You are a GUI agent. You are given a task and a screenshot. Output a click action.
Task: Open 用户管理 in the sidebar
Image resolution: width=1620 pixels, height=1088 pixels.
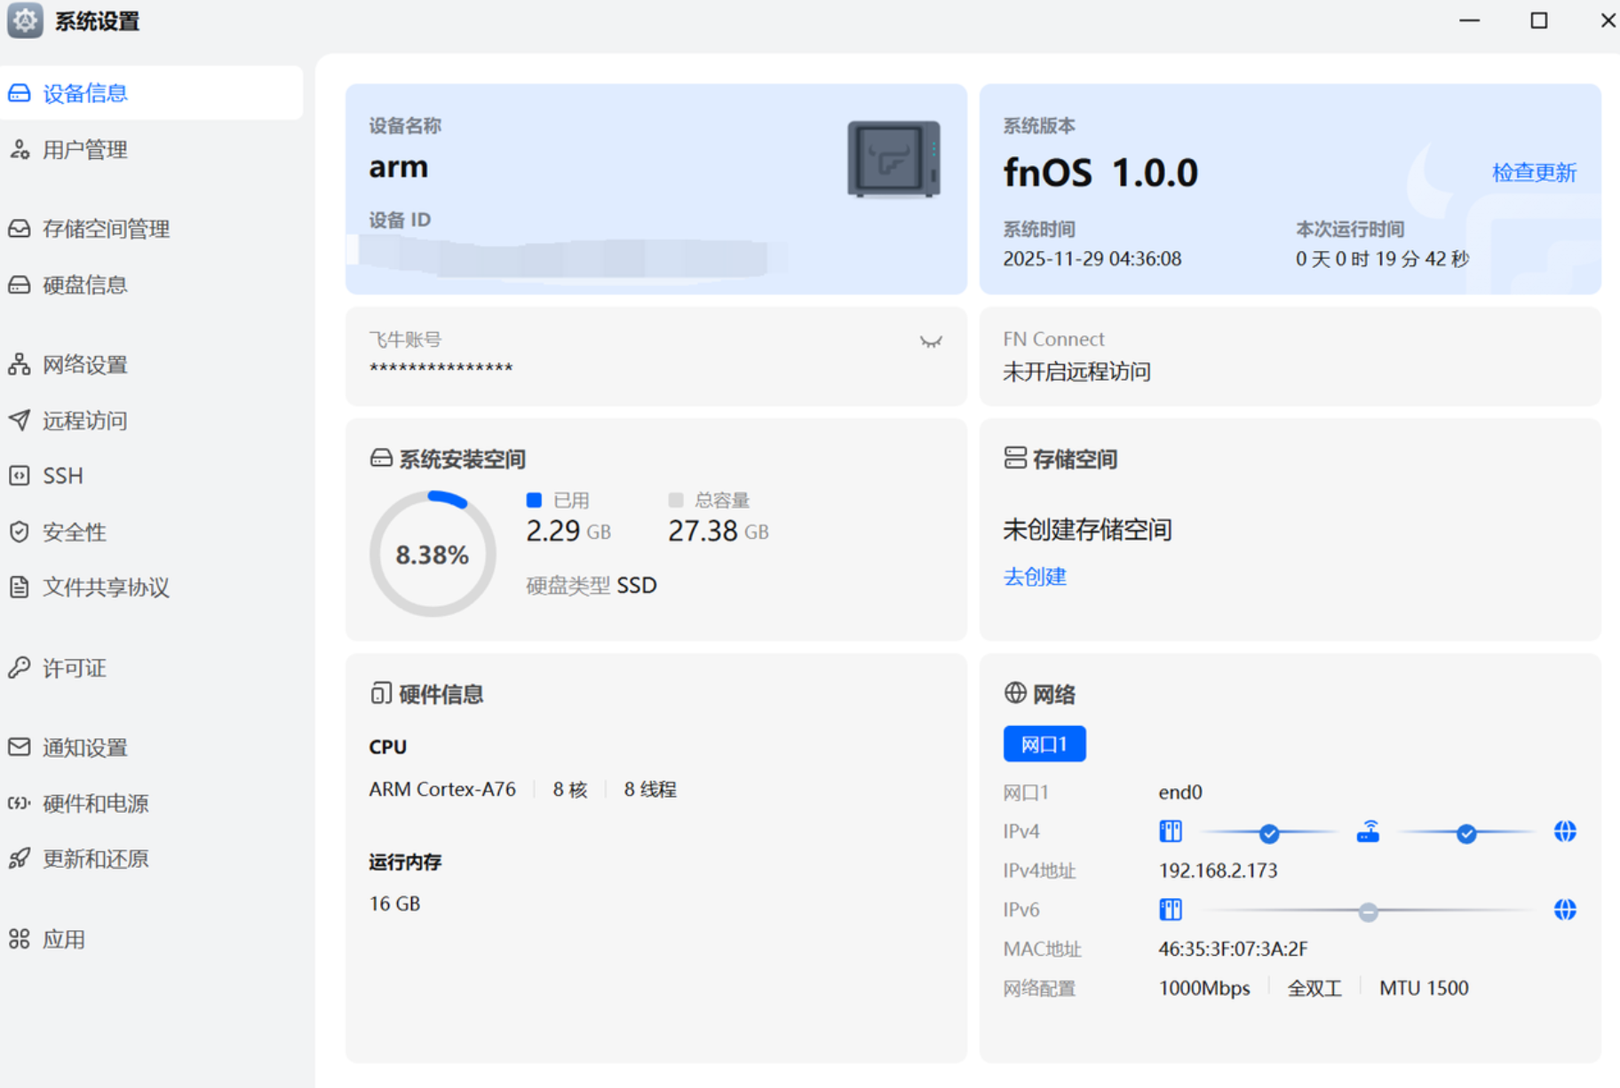[x=85, y=149]
